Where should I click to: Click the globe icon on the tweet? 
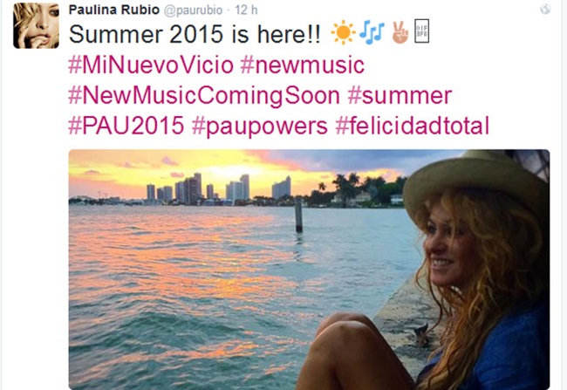click(545, 9)
